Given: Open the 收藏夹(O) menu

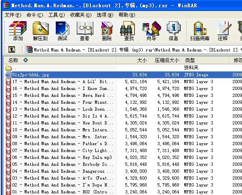Looking at the screenshot, I should coord(81,15).
